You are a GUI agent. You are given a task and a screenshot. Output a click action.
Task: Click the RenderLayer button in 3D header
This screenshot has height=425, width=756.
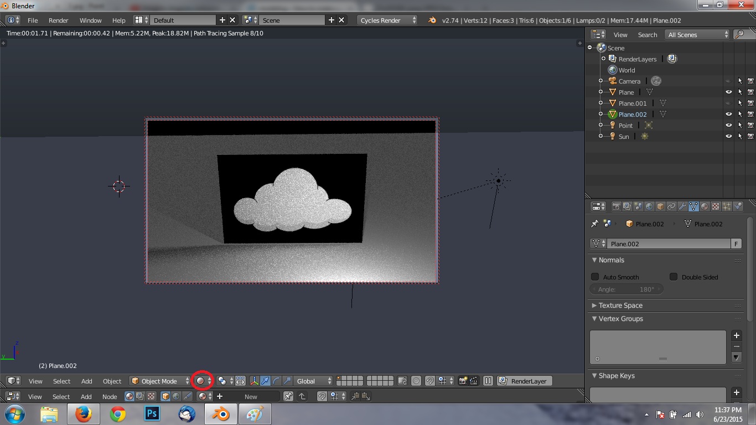coord(524,381)
